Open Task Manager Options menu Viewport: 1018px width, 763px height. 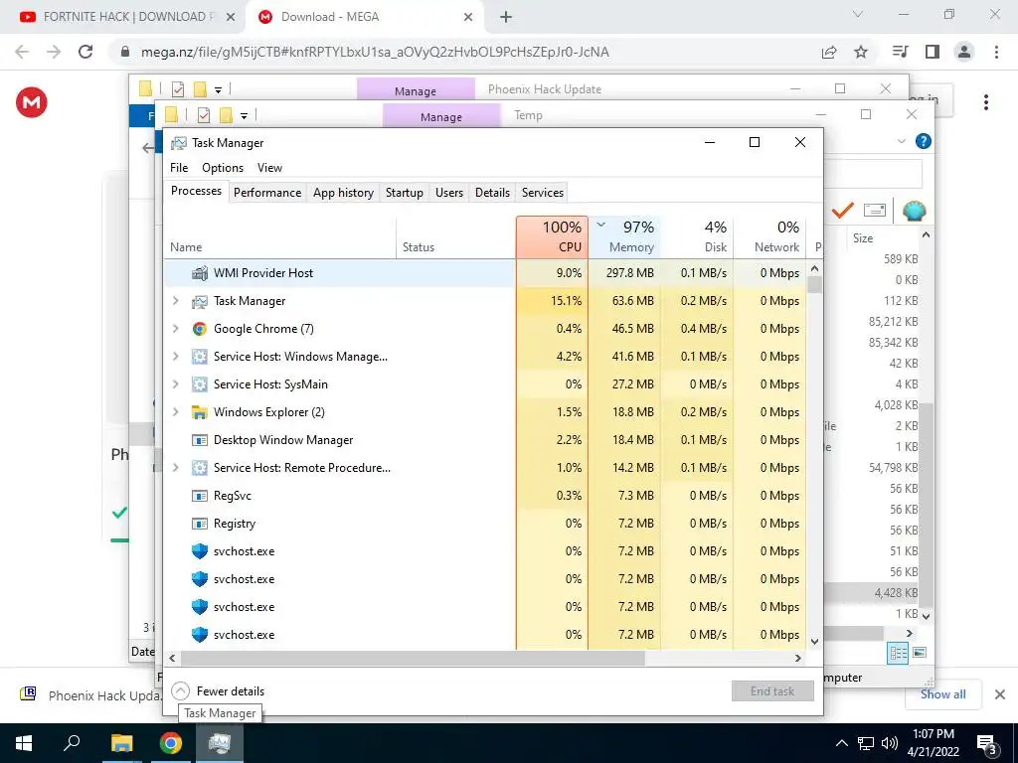(223, 167)
